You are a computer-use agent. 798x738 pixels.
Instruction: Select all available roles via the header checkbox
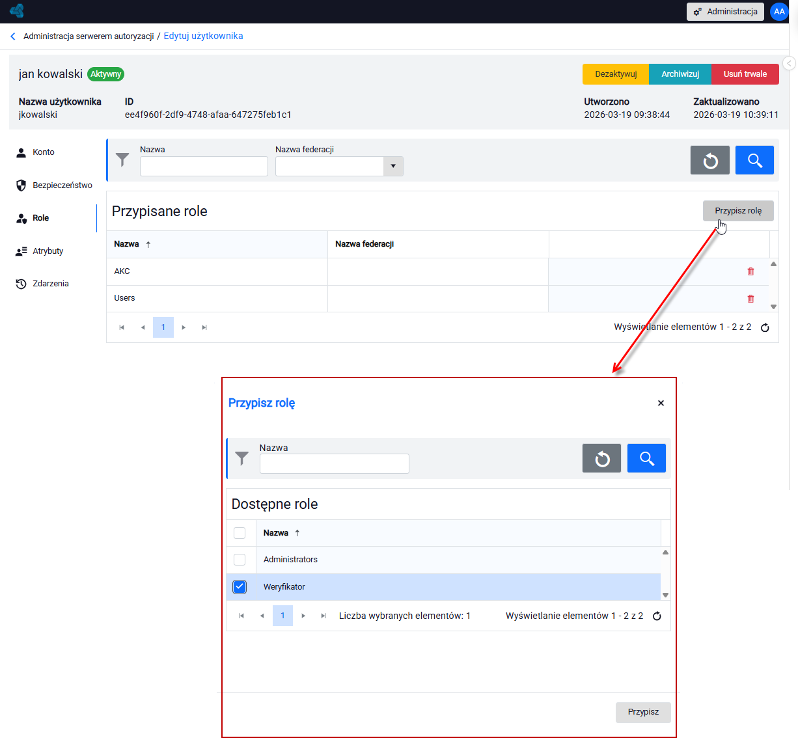tap(240, 533)
